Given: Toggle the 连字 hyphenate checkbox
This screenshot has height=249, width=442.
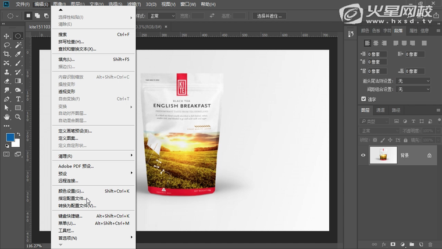Looking at the screenshot, I should [x=364, y=99].
